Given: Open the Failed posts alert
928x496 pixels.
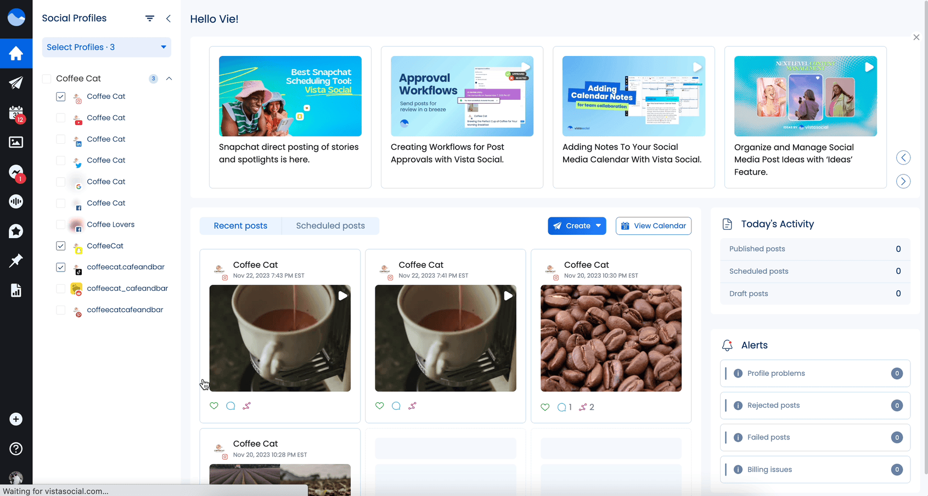Looking at the screenshot, I should (x=815, y=437).
